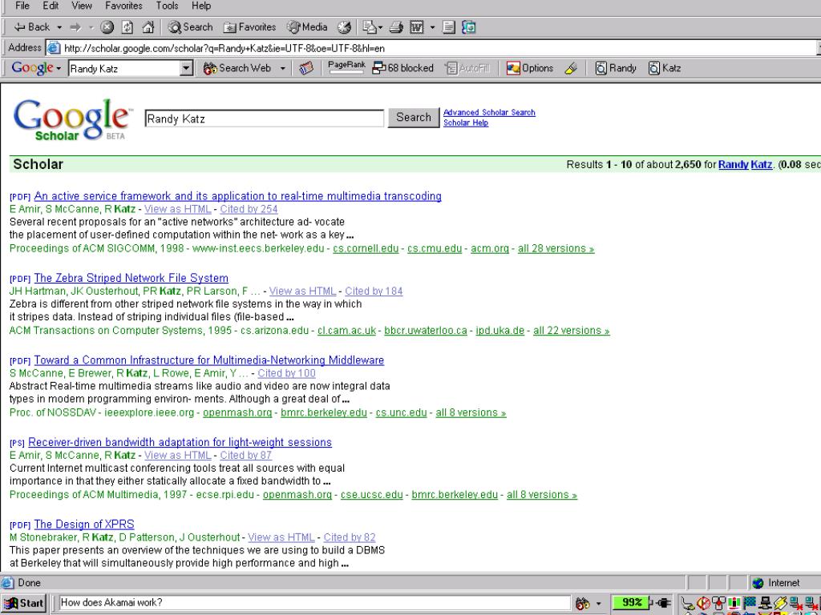Open the Search Web dropdown arrow
The height and width of the screenshot is (615, 821).
click(x=283, y=69)
